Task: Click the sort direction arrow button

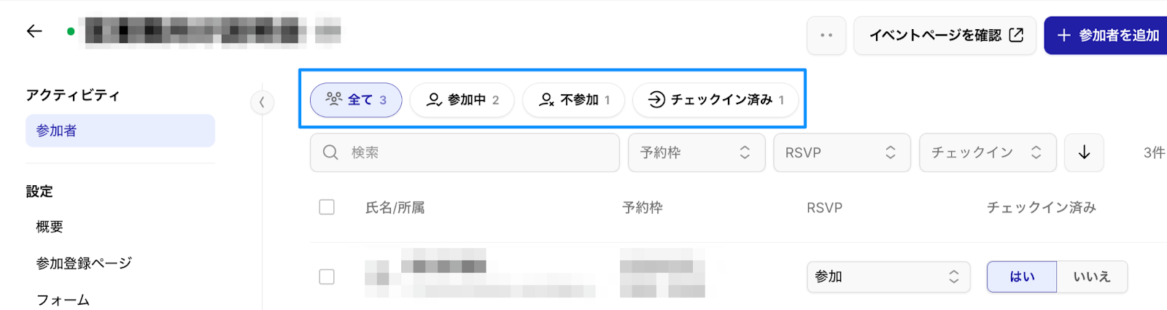Action: [x=1084, y=152]
